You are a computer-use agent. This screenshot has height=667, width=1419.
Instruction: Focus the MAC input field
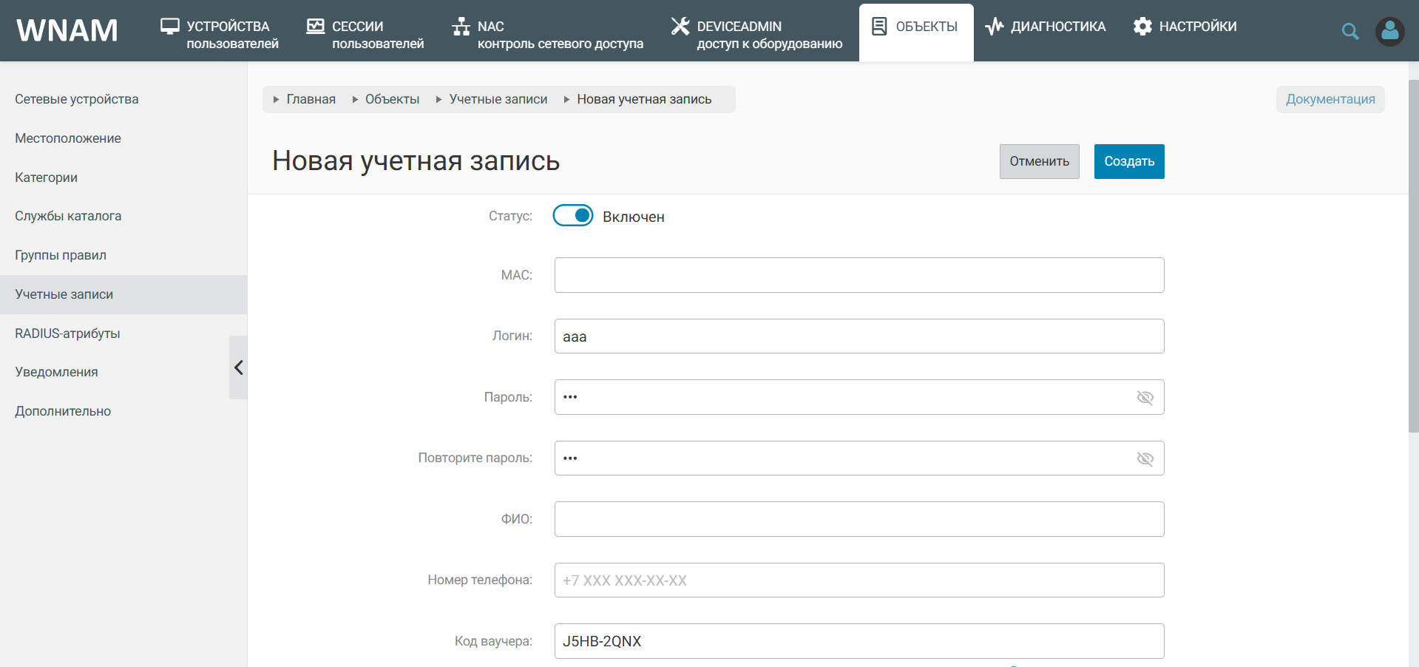tap(859, 275)
